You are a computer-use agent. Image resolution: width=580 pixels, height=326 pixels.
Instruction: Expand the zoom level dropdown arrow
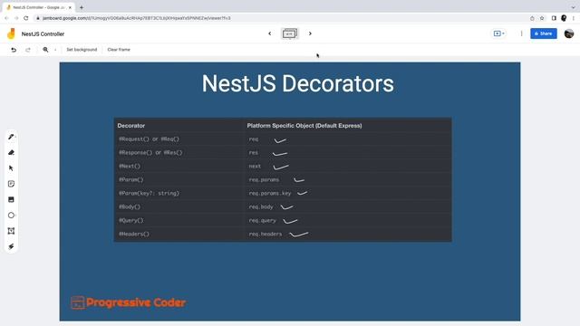tap(55, 50)
